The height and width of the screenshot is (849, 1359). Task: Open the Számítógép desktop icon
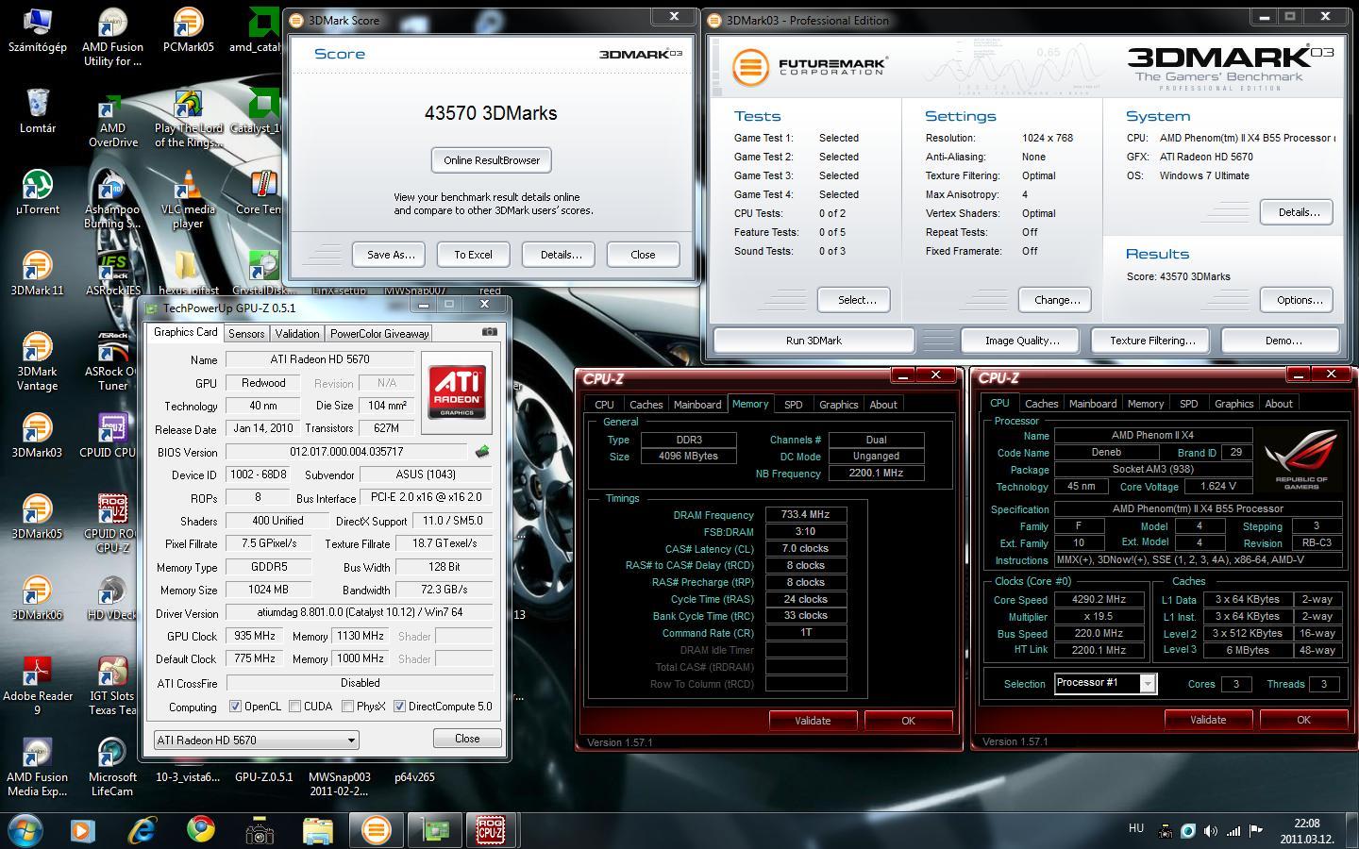pos(37,29)
